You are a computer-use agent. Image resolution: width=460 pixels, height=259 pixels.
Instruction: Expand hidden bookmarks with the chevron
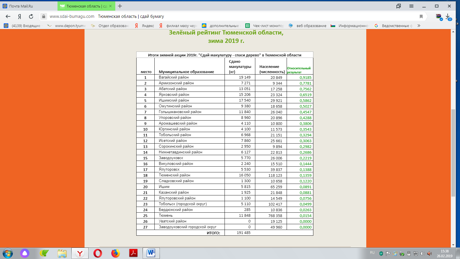coord(419,26)
